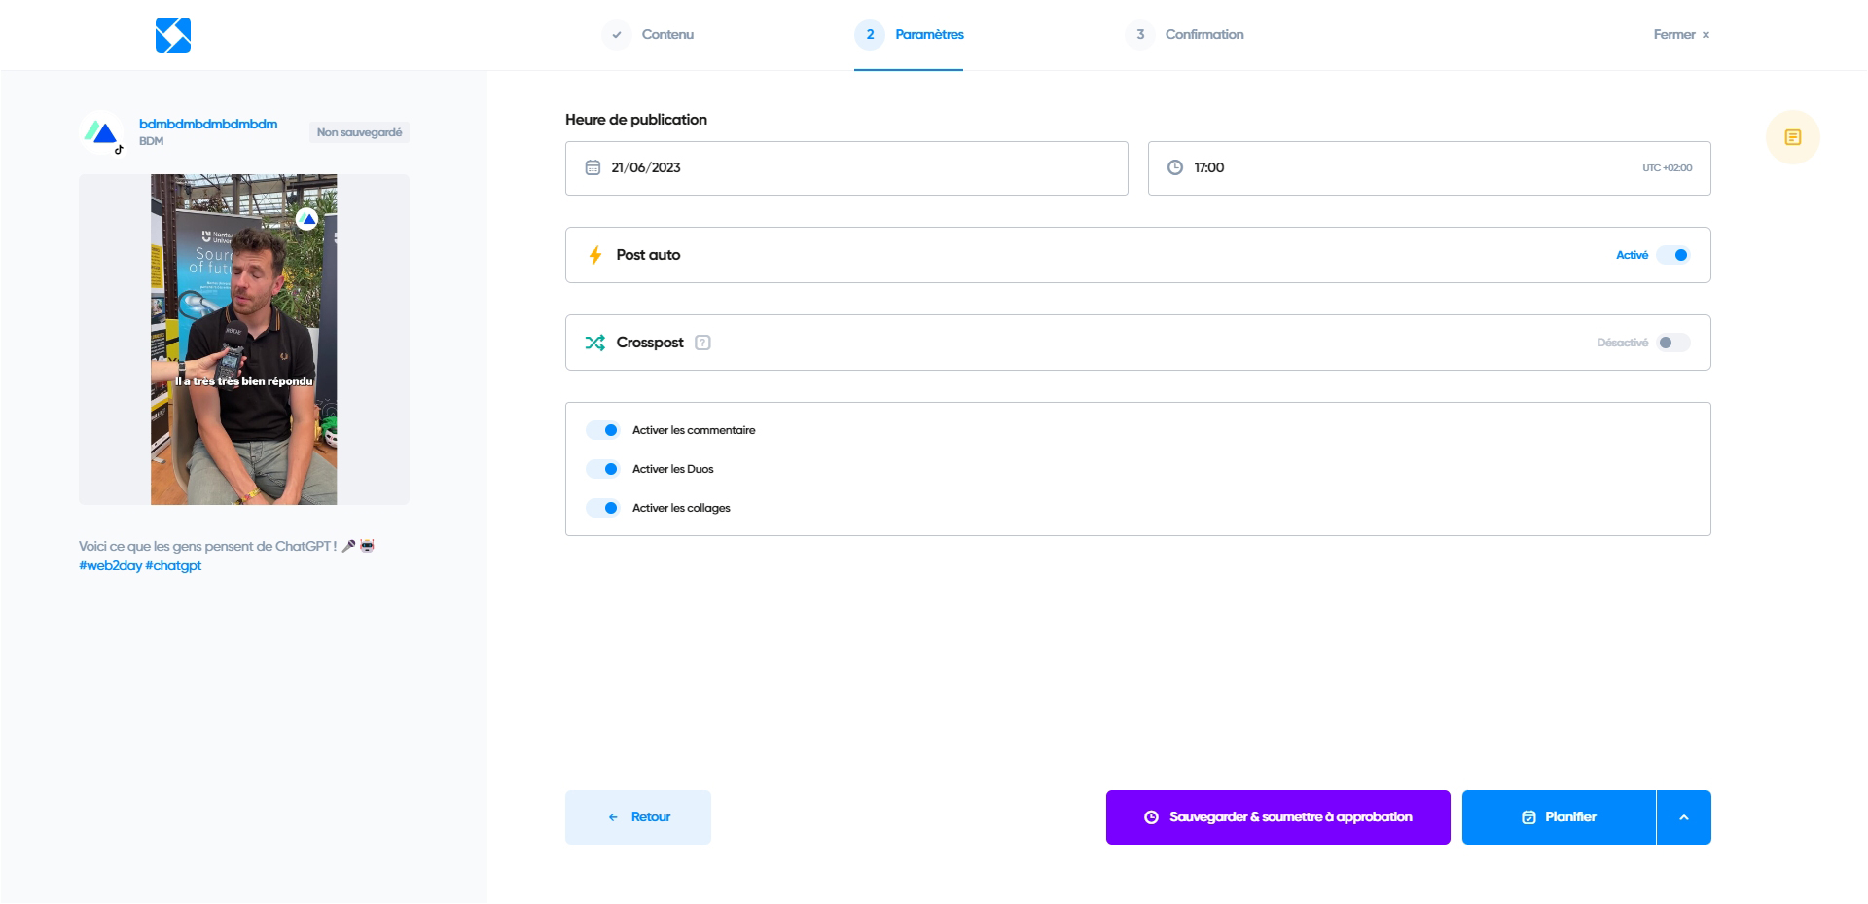Toggle Activer les Duos switch
Image resolution: width=1868 pixels, height=904 pixels.
(x=603, y=469)
